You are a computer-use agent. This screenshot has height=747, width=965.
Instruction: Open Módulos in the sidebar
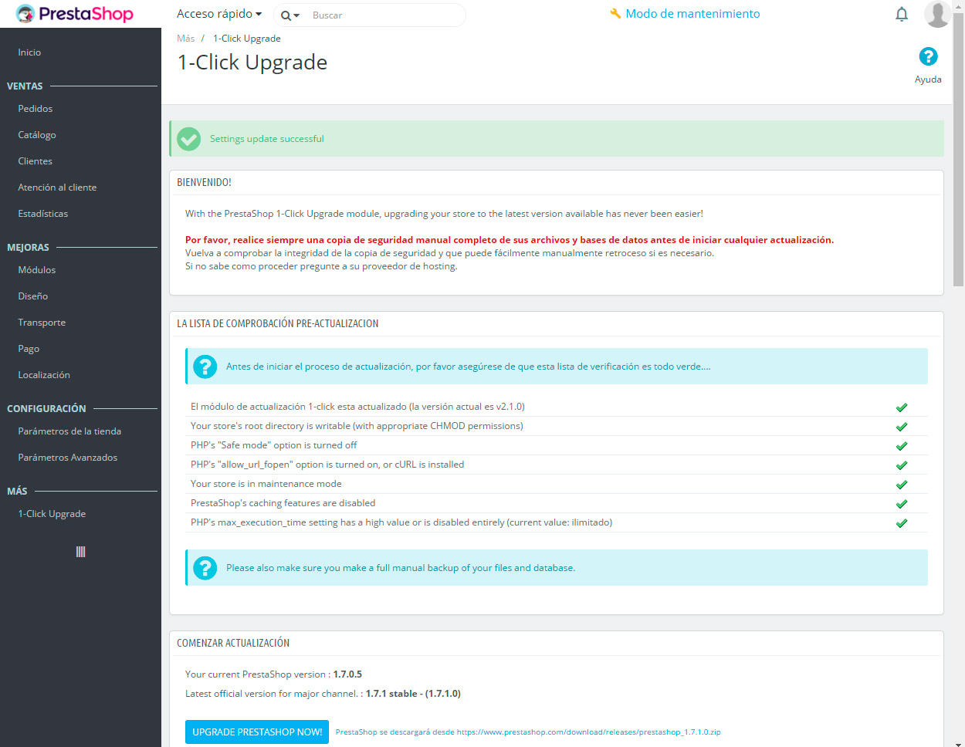point(37,270)
